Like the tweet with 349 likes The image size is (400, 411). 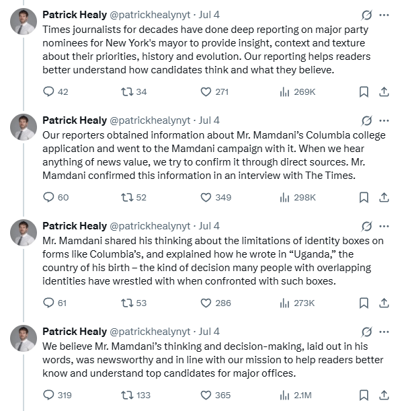coord(216,198)
